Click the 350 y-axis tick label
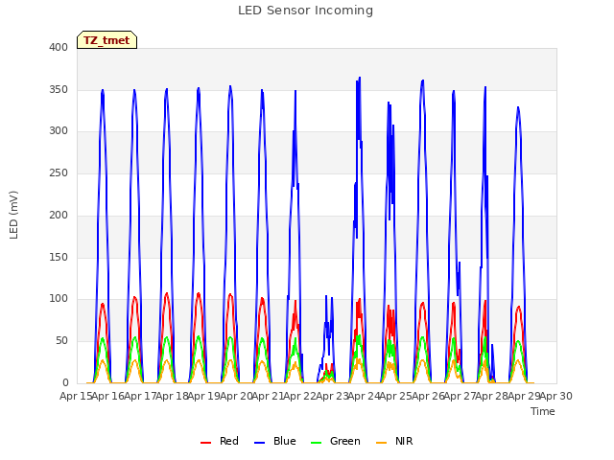 click(x=59, y=89)
